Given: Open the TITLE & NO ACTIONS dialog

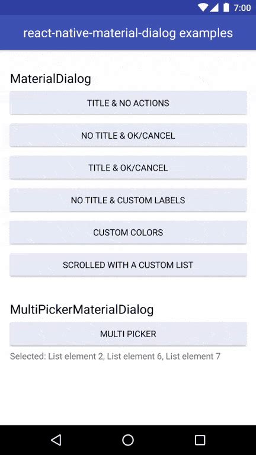Looking at the screenshot, I should (x=128, y=102).
